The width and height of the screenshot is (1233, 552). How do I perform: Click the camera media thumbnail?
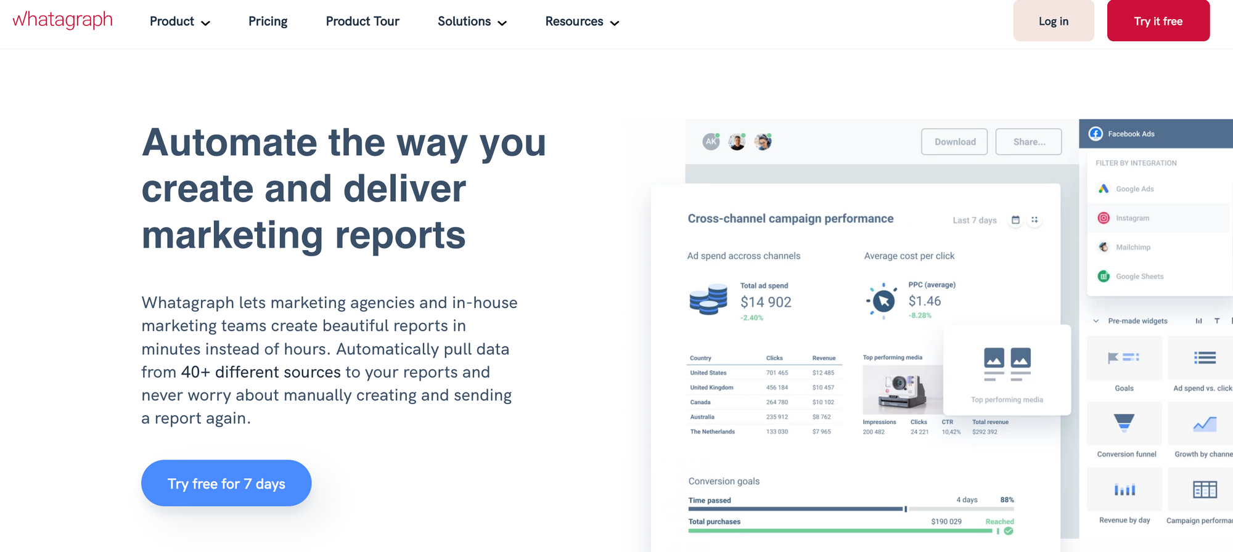click(x=903, y=389)
